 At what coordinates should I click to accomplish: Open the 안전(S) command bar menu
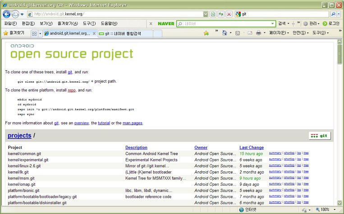coord(301,33)
